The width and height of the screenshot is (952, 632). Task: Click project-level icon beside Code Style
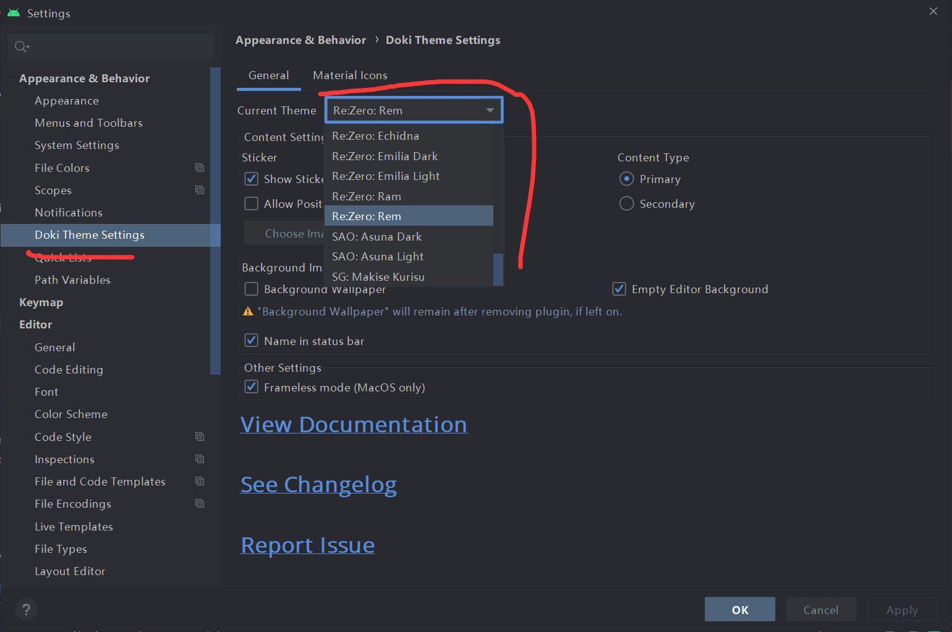[200, 437]
